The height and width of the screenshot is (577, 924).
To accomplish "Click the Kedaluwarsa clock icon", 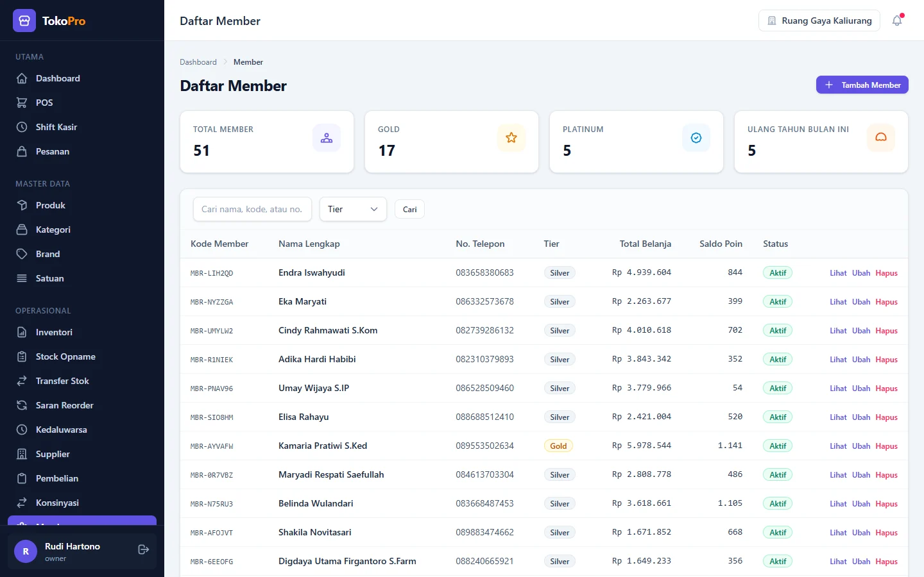I will coord(22,430).
